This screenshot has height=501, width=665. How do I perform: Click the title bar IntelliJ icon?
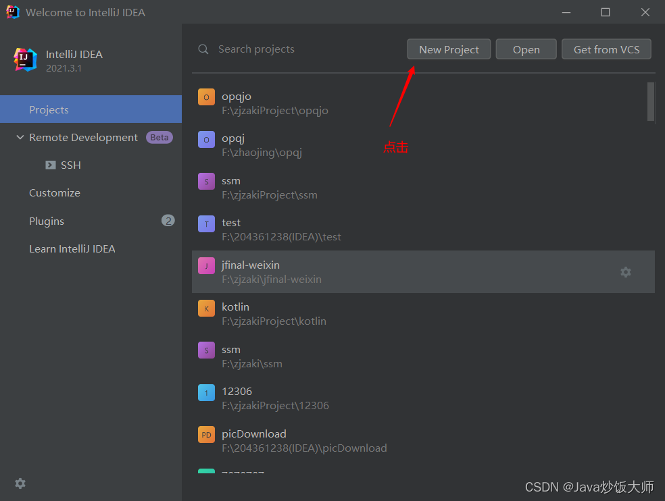coord(12,12)
